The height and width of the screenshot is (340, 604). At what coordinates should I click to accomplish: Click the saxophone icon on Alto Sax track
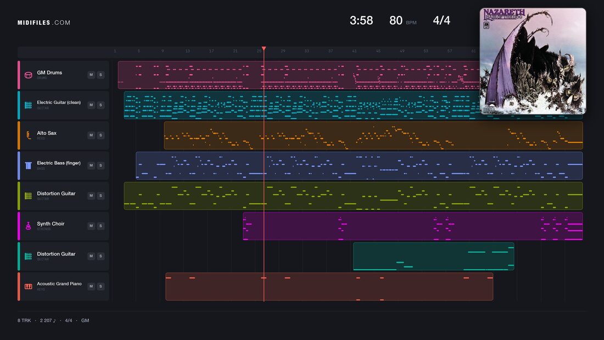pyautogui.click(x=28, y=135)
